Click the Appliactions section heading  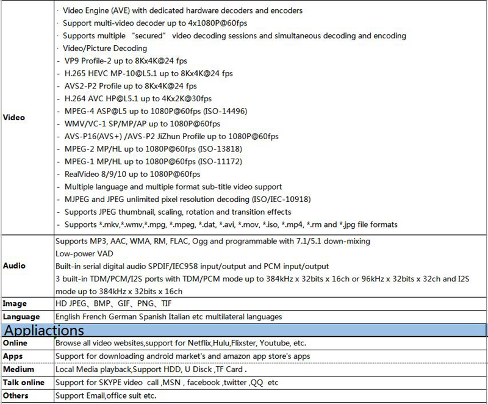click(x=45, y=330)
